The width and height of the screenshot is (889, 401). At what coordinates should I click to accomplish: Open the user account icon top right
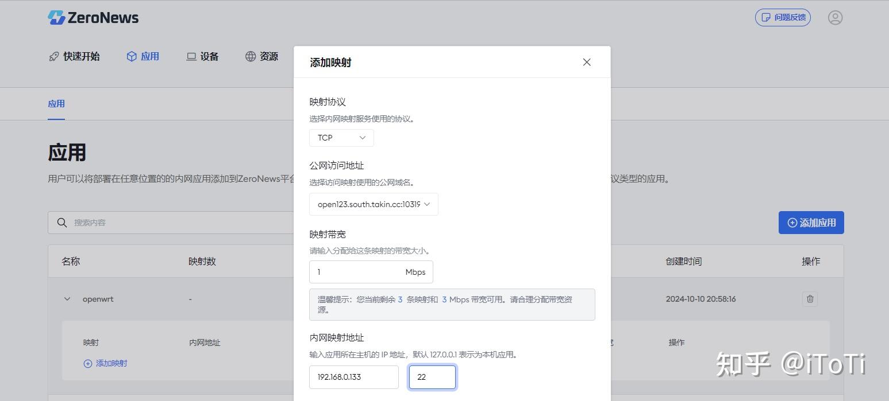pyautogui.click(x=835, y=17)
